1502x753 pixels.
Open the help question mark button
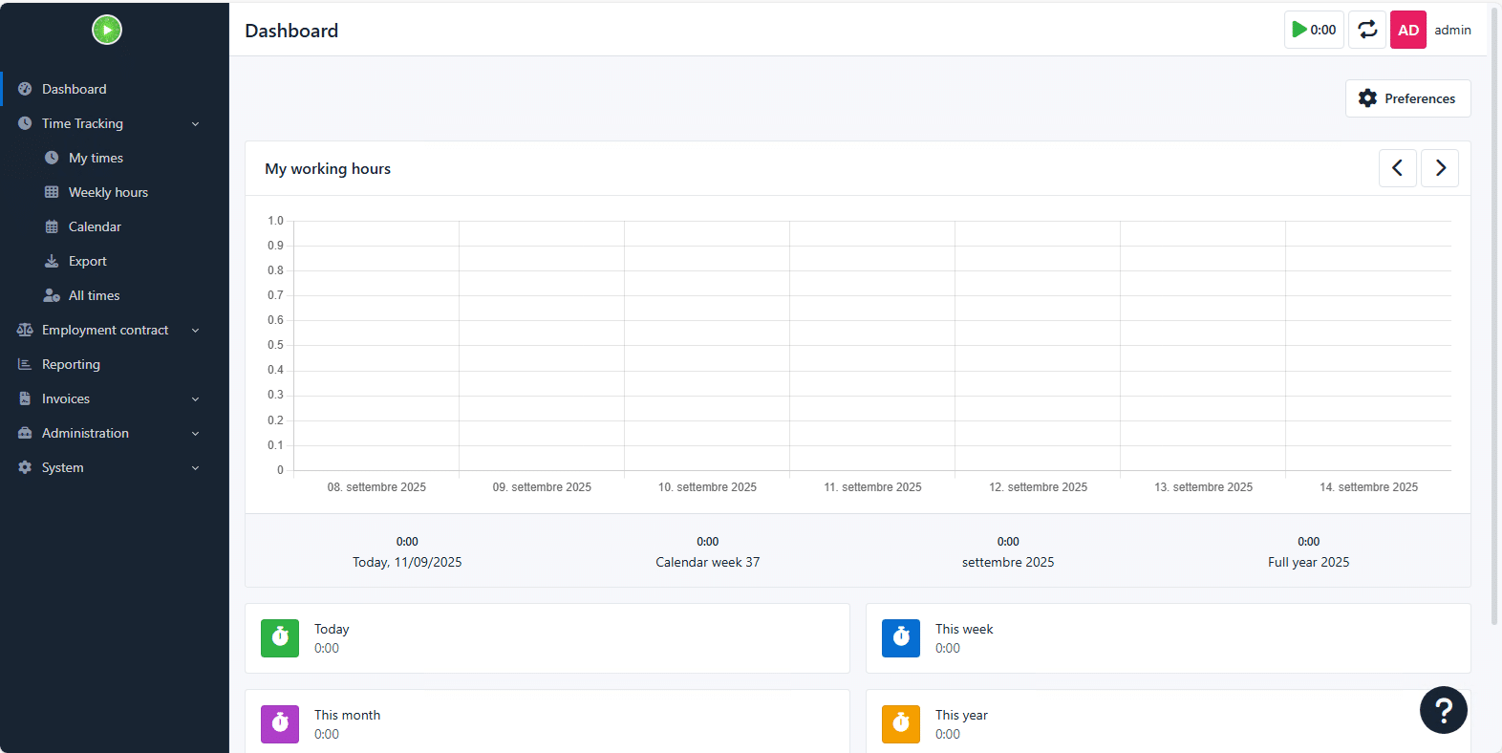[x=1443, y=710]
